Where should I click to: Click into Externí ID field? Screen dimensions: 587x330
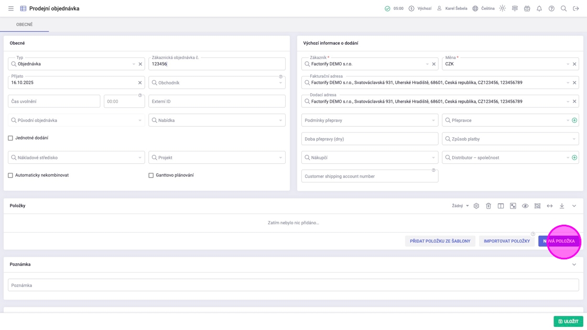tap(217, 102)
